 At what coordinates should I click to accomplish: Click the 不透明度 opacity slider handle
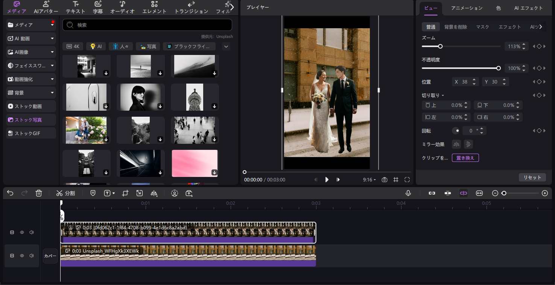pyautogui.click(x=499, y=68)
